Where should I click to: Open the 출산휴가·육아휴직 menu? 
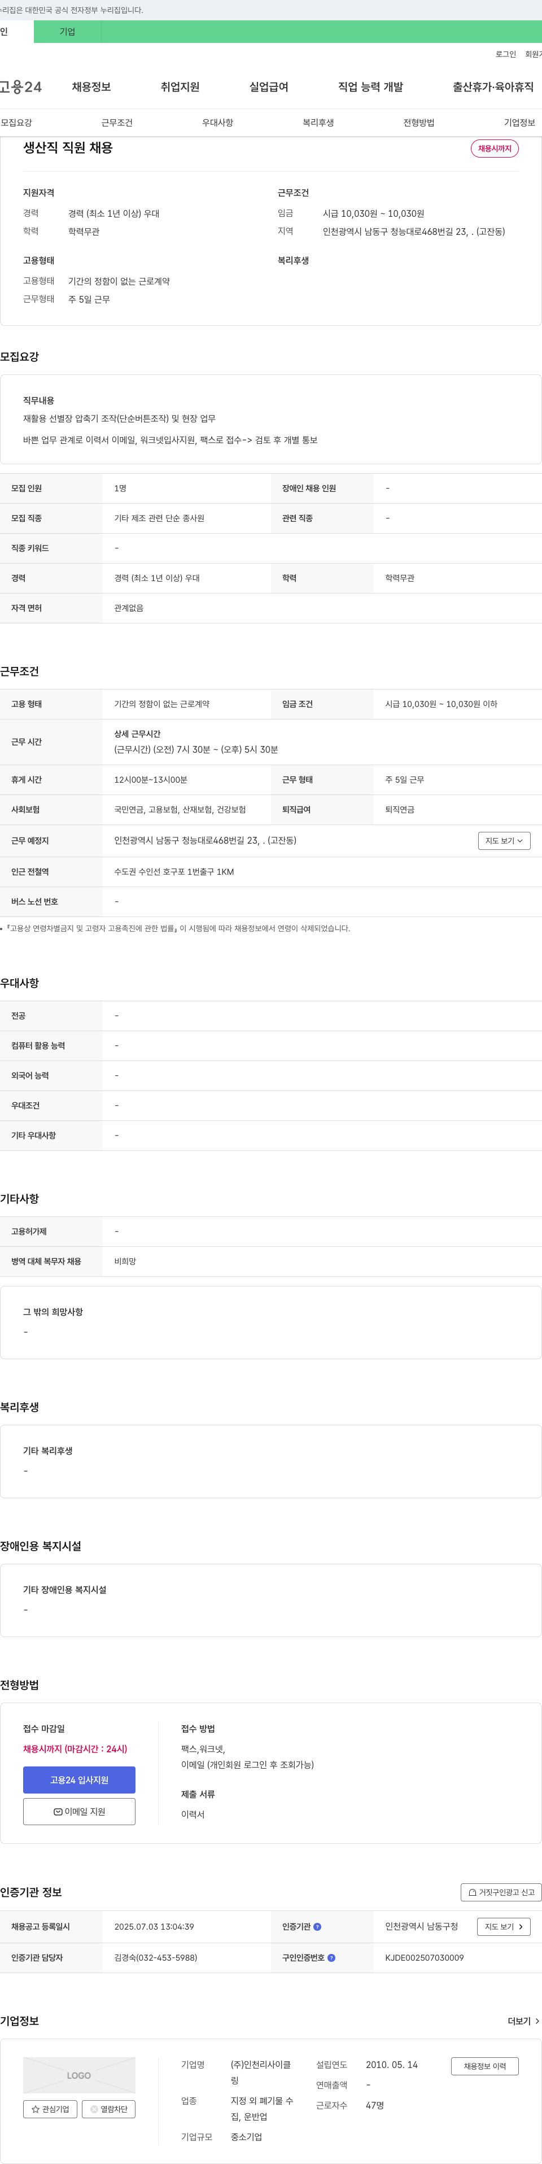[x=493, y=86]
